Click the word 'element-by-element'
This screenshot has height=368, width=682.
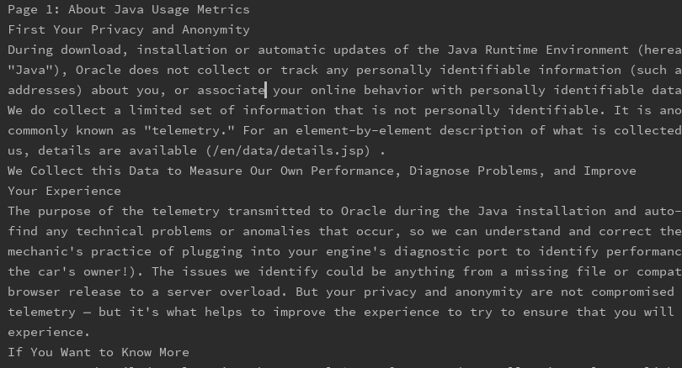tap(364, 130)
